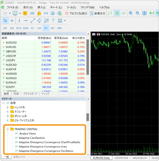
Task: Collapse the 指標 indicators tree
Action: (x=3, y=103)
